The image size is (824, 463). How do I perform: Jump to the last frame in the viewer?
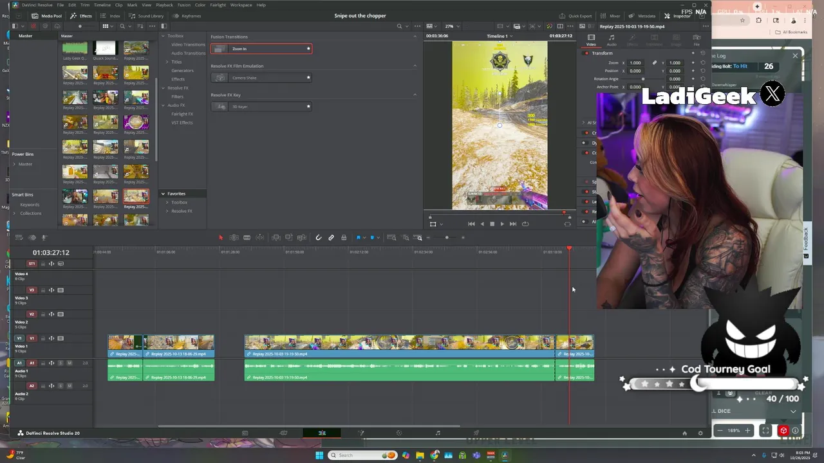click(x=513, y=224)
